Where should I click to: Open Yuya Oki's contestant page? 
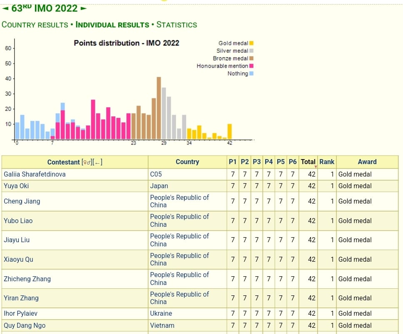(x=16, y=186)
